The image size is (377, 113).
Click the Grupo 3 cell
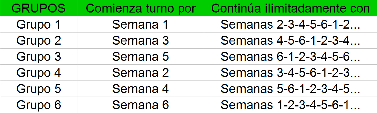point(39,56)
